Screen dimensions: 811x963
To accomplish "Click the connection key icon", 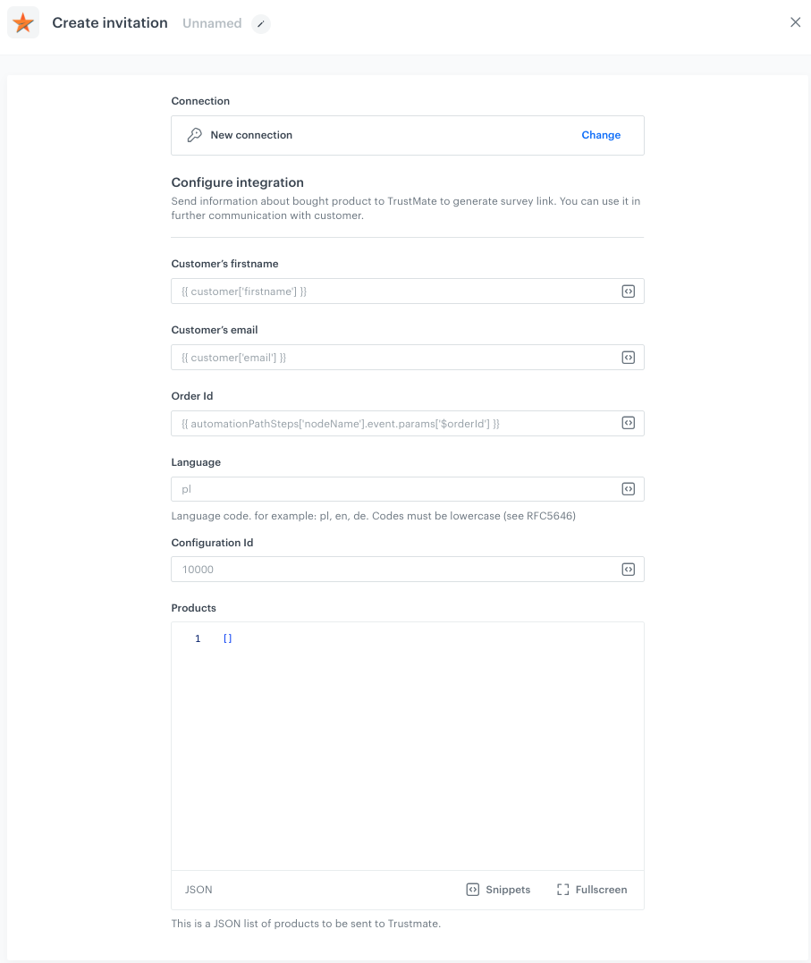I will [x=194, y=135].
